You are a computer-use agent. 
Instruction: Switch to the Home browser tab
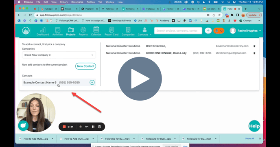171,9
